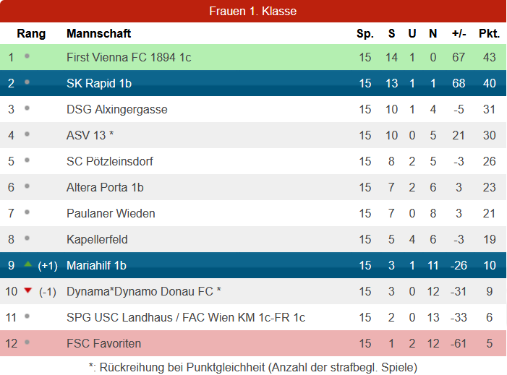Select the SC Pötzleinsdorf team name

pyautogui.click(x=110, y=162)
